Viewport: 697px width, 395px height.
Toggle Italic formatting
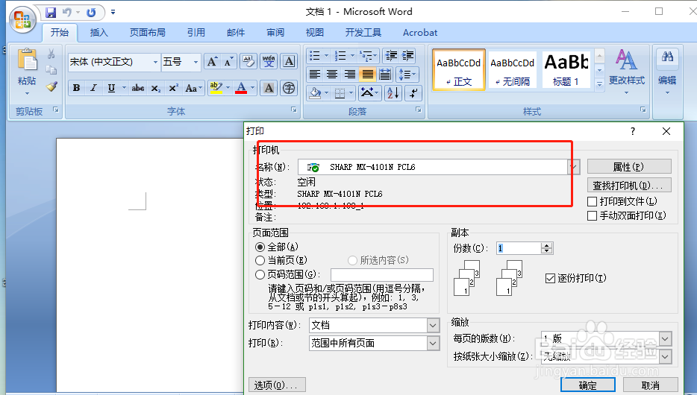[93, 88]
